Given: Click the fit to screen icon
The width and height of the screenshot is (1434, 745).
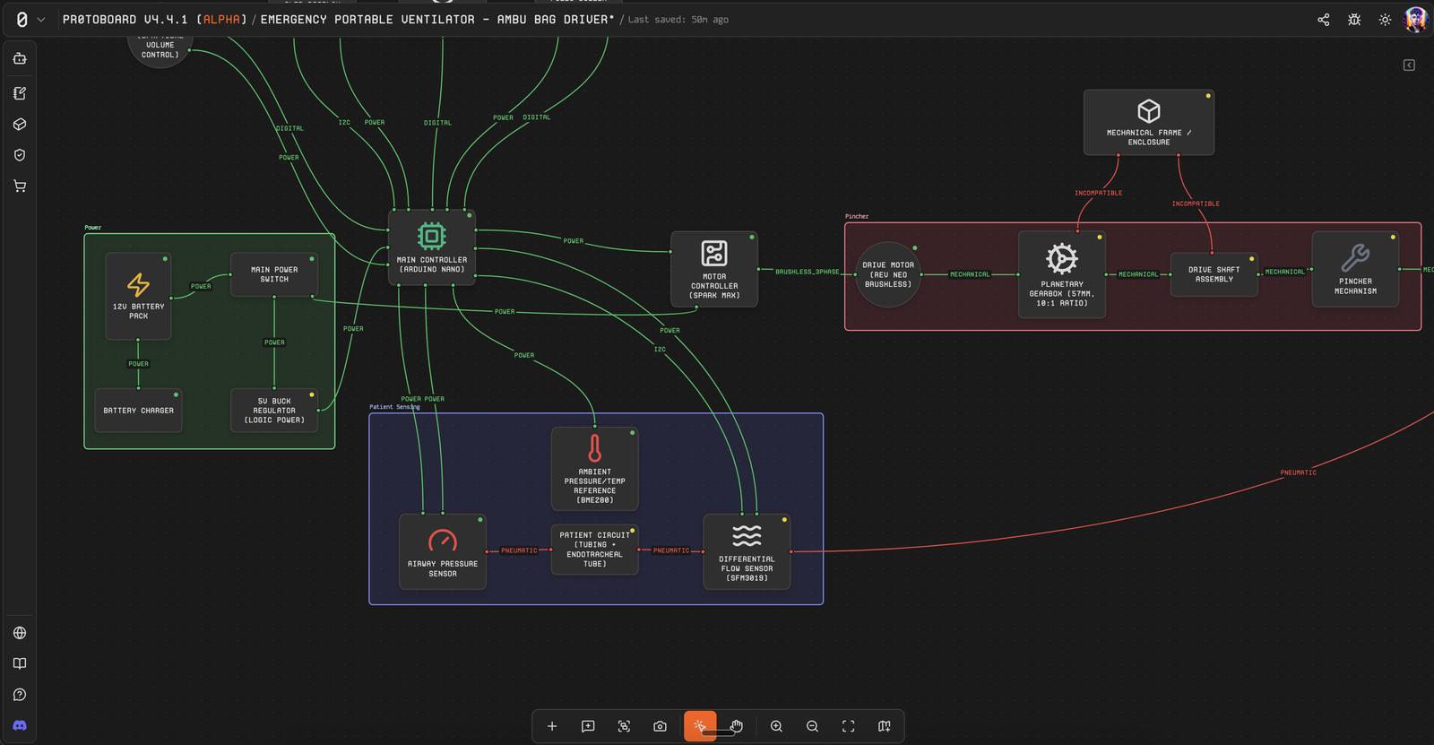Looking at the screenshot, I should click(x=848, y=726).
